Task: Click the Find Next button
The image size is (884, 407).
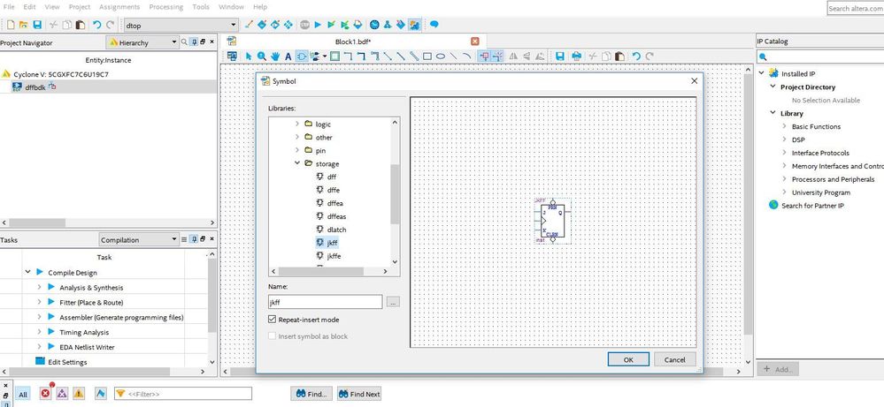Action: [358, 394]
